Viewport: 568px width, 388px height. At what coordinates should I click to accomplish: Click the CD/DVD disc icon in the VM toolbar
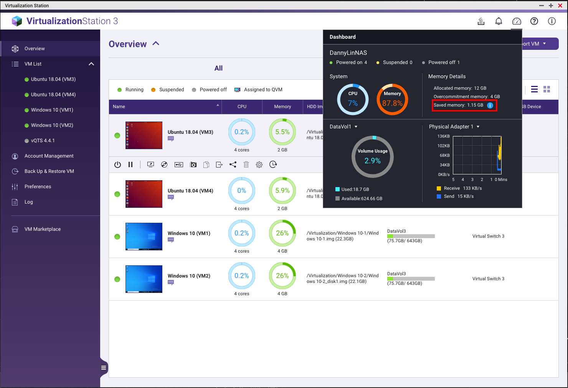tap(164, 164)
